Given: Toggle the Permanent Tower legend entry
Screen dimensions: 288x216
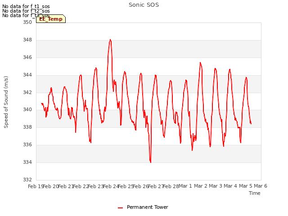Looking at the screenshot, I should (143, 207).
